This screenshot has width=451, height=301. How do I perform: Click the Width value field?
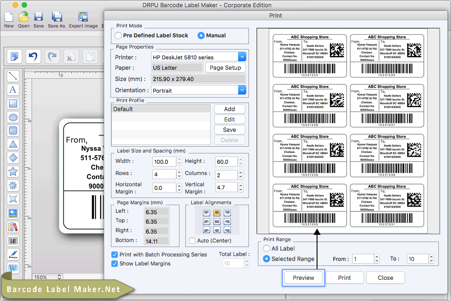[164, 162]
